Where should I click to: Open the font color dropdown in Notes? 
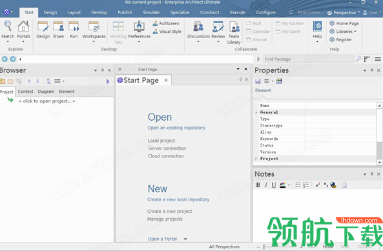[289, 185]
